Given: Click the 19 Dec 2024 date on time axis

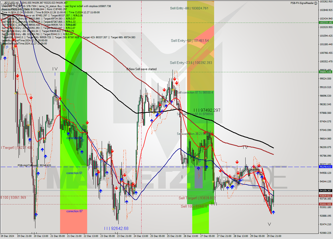Looking at the screenshot, I should [7, 236].
